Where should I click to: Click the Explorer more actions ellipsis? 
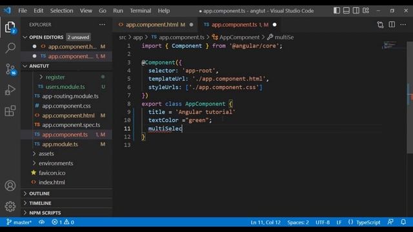point(102,24)
